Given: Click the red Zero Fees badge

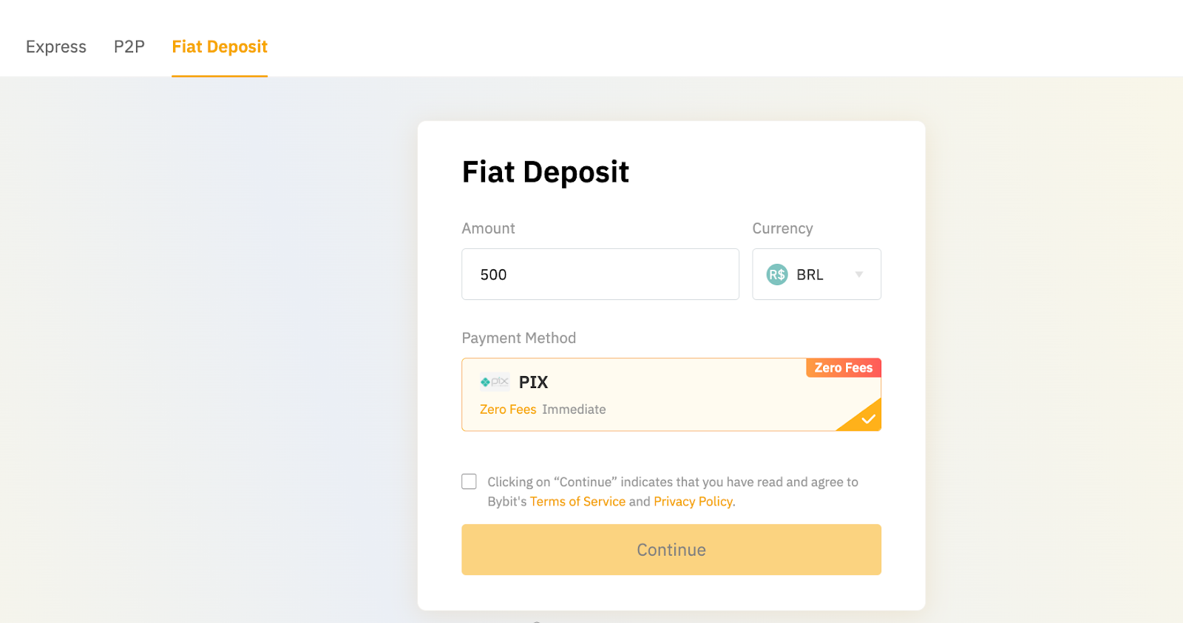Looking at the screenshot, I should pyautogui.click(x=843, y=368).
